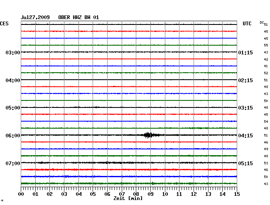
Task: Click the 06:00 local time label
Action: (x=13, y=136)
